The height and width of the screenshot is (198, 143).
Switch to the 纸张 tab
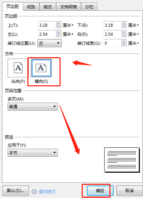pos(31,7)
